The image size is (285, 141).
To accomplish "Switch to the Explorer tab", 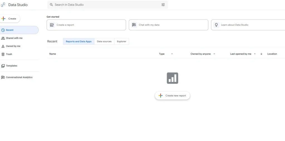I will pos(122,41).
